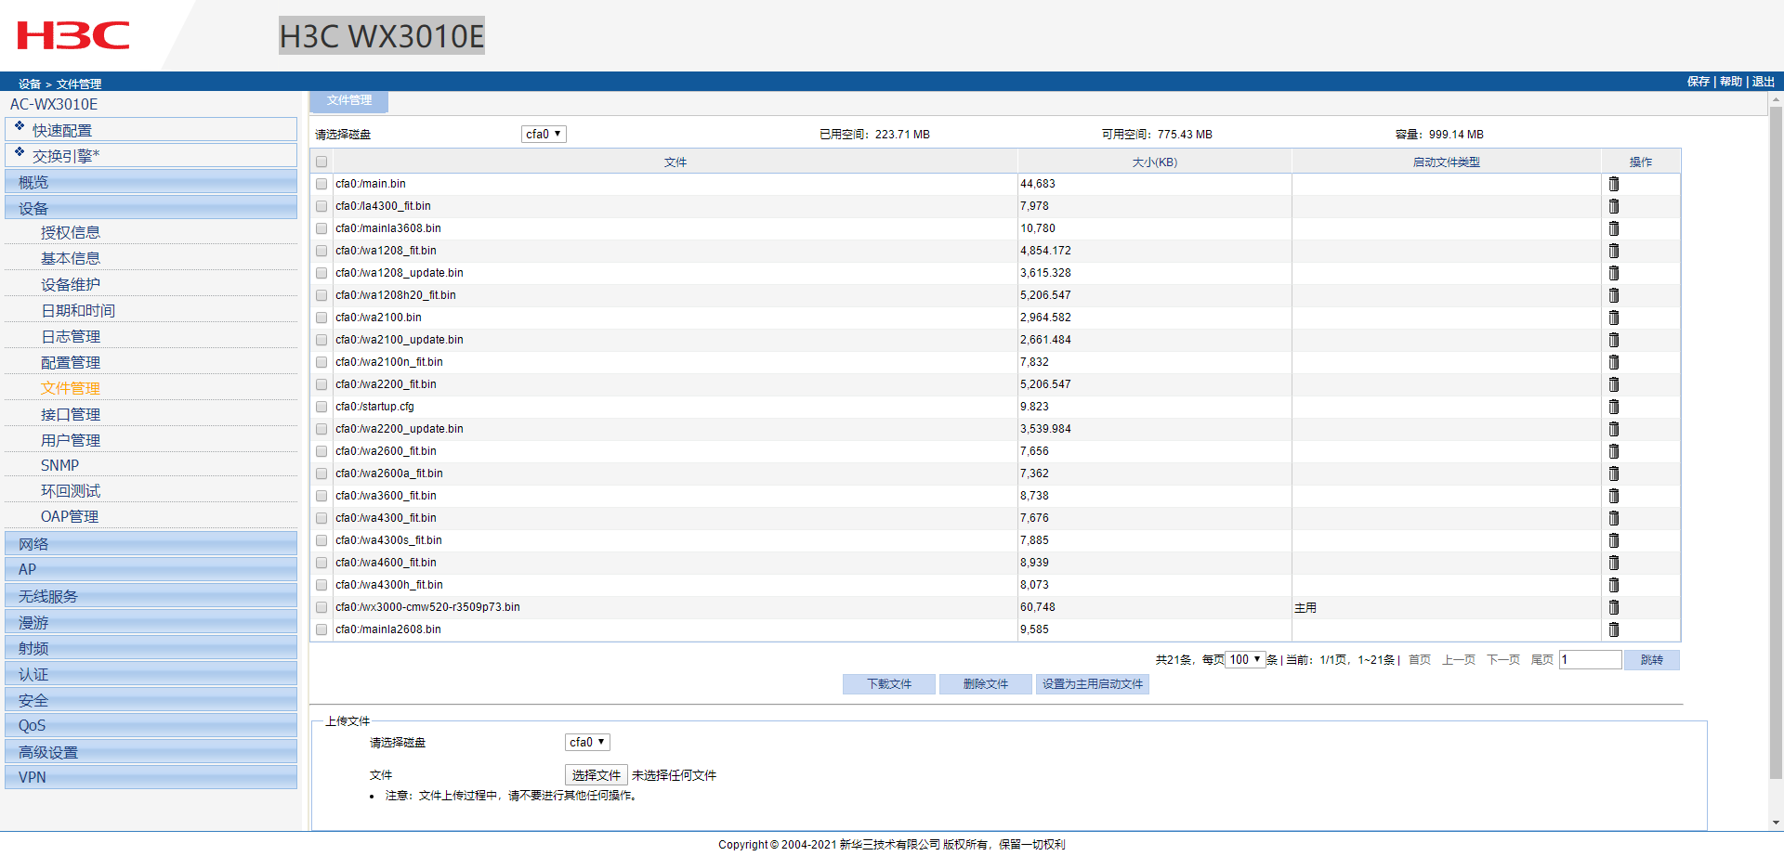Click the 选择文件 upload button

click(x=597, y=775)
